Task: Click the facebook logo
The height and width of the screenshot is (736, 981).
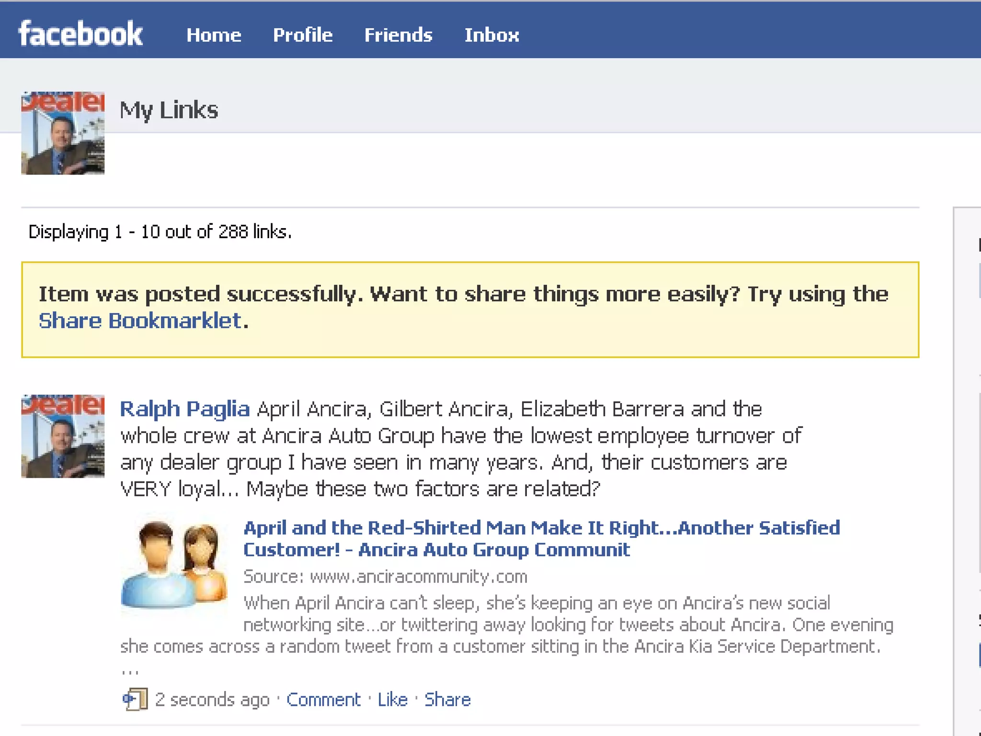Action: click(x=80, y=34)
